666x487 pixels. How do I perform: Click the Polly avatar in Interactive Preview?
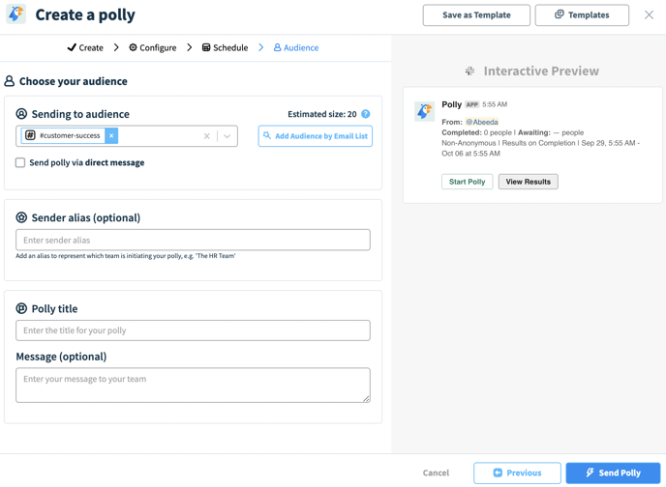(x=424, y=111)
